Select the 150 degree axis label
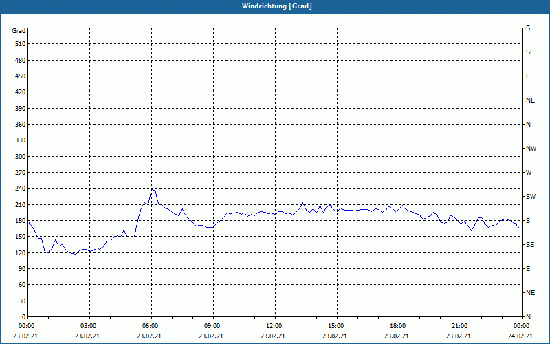550x344 pixels. pyautogui.click(x=21, y=237)
